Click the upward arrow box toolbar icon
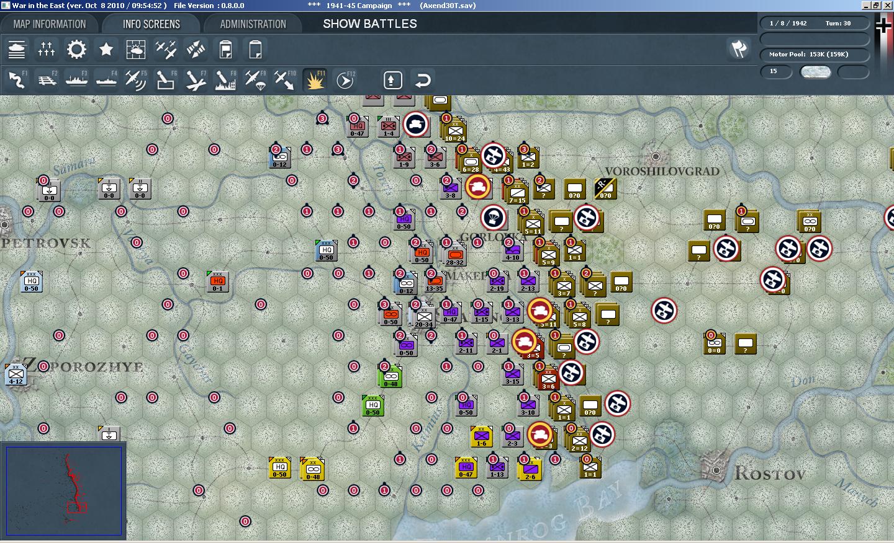The height and width of the screenshot is (543, 894). click(392, 80)
